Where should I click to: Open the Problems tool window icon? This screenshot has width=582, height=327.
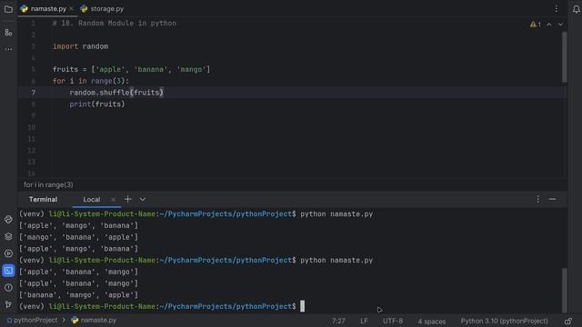8,288
